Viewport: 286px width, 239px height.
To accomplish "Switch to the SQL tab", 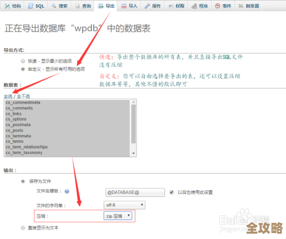I will pos(36,6).
